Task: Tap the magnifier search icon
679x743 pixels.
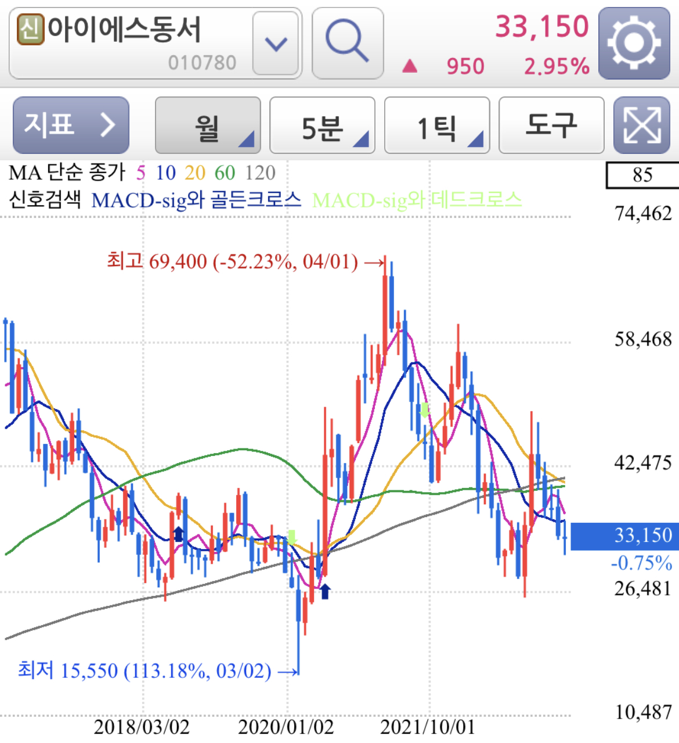Action: click(348, 43)
